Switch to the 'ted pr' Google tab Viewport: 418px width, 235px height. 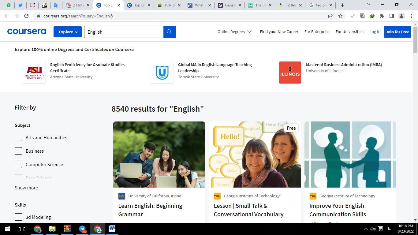[321, 5]
